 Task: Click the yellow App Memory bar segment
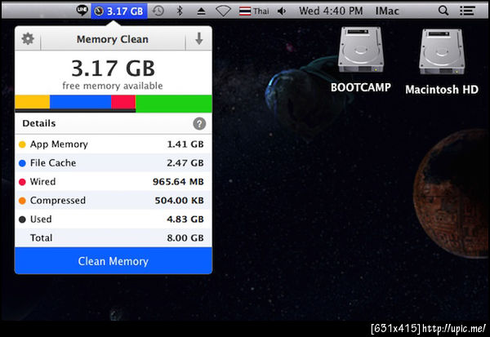[x=33, y=102]
